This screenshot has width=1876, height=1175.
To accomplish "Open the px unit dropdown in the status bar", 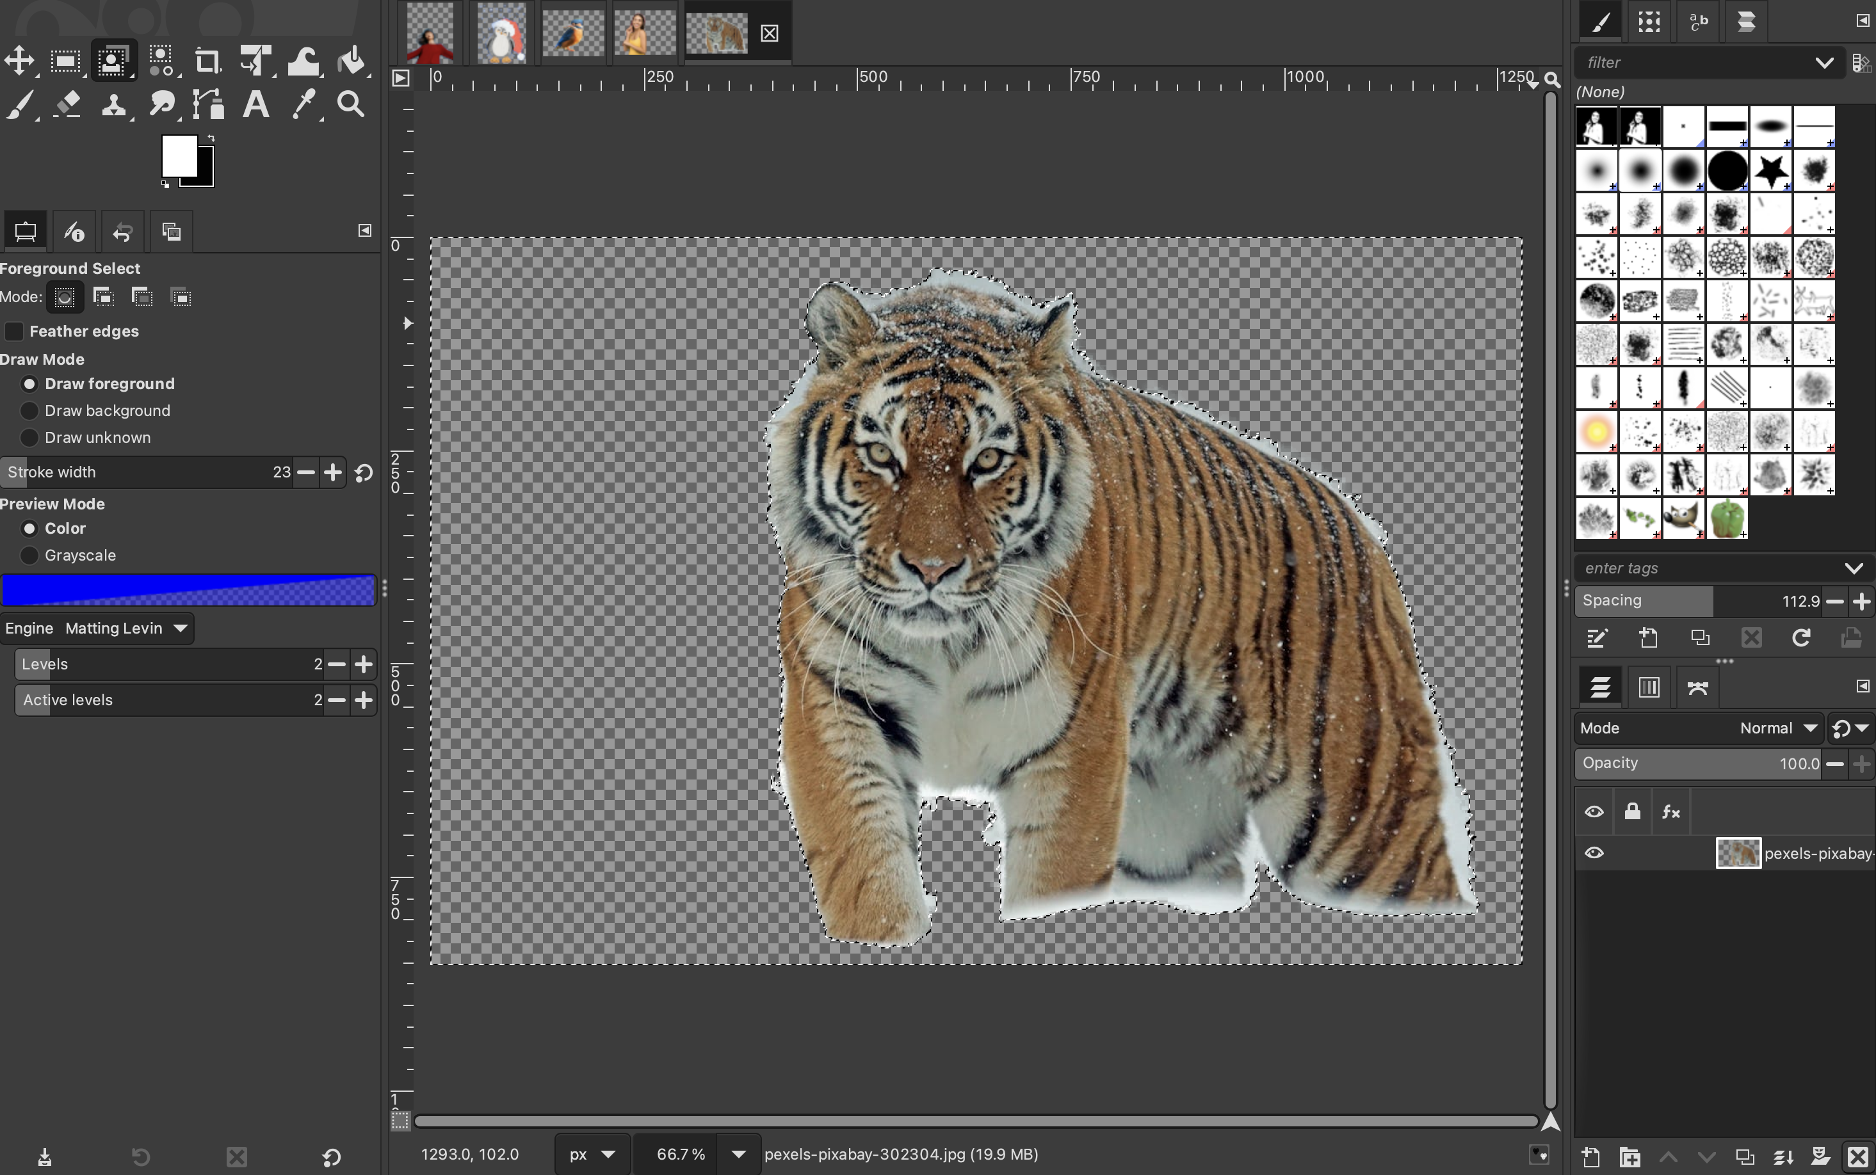I will coord(591,1154).
